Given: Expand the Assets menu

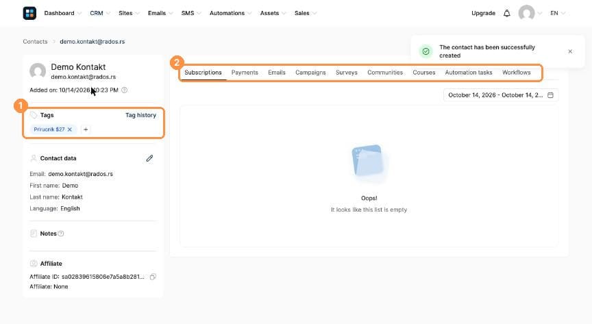Looking at the screenshot, I should pos(273,13).
